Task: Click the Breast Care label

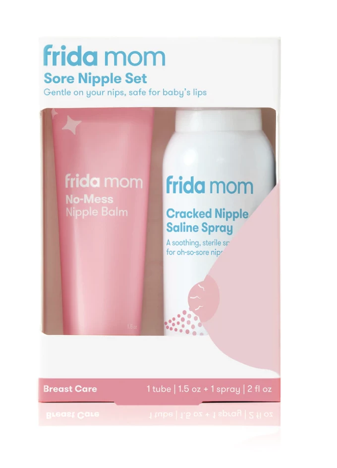Action: [x=70, y=389]
